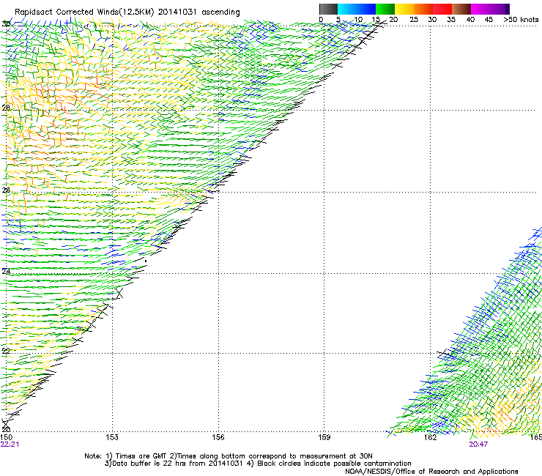Click the ">50 knots" legend label
The height and width of the screenshot is (476, 542).
pos(521,20)
